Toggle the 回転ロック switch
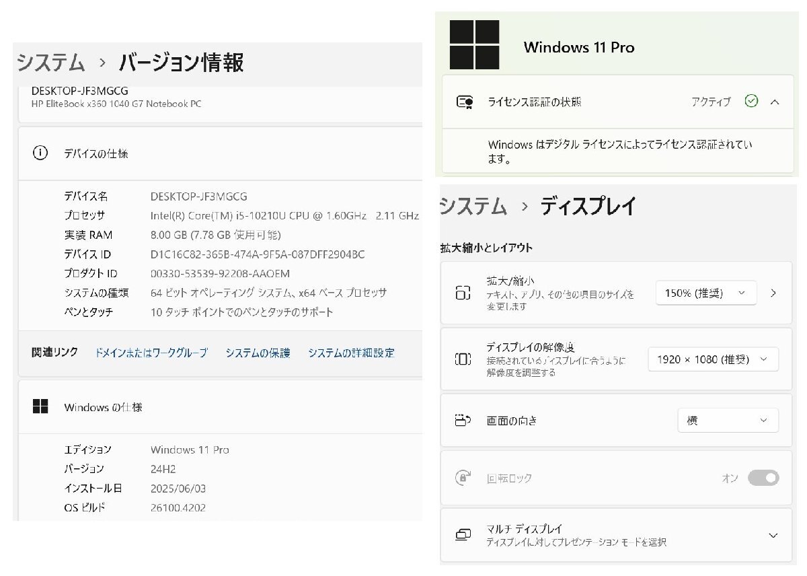The height and width of the screenshot is (576, 807). [763, 478]
